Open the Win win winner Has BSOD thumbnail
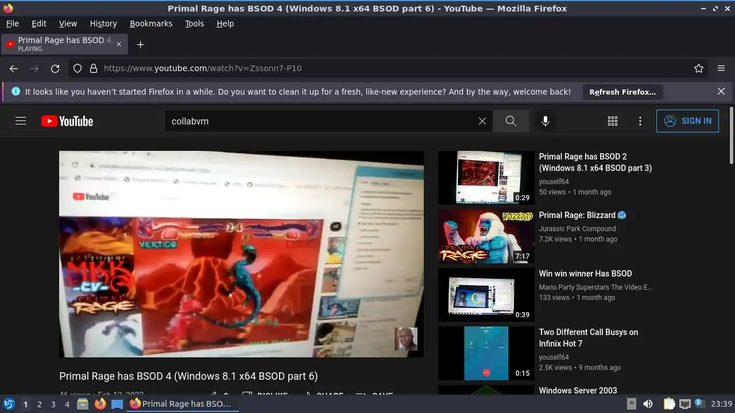This screenshot has width=735, height=413. coord(486,295)
